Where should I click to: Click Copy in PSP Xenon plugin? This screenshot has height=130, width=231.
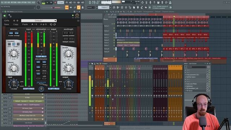tap(16, 24)
